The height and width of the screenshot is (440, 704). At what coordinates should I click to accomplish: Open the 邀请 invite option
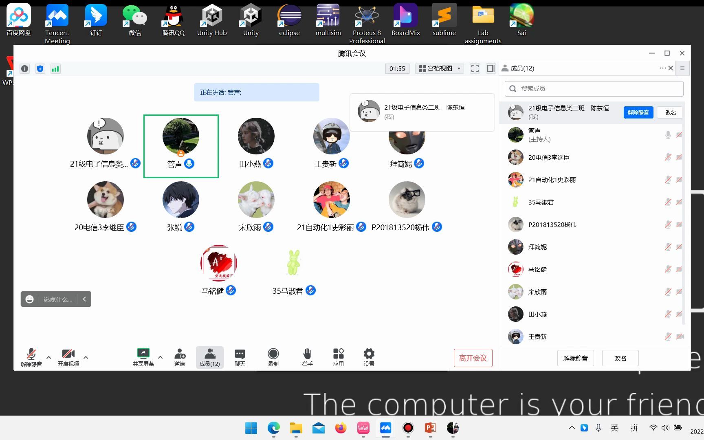click(180, 357)
